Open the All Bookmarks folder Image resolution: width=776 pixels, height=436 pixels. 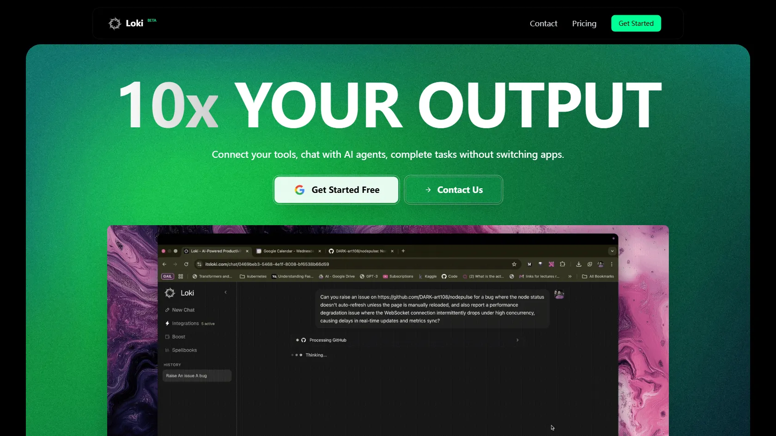click(x=598, y=276)
